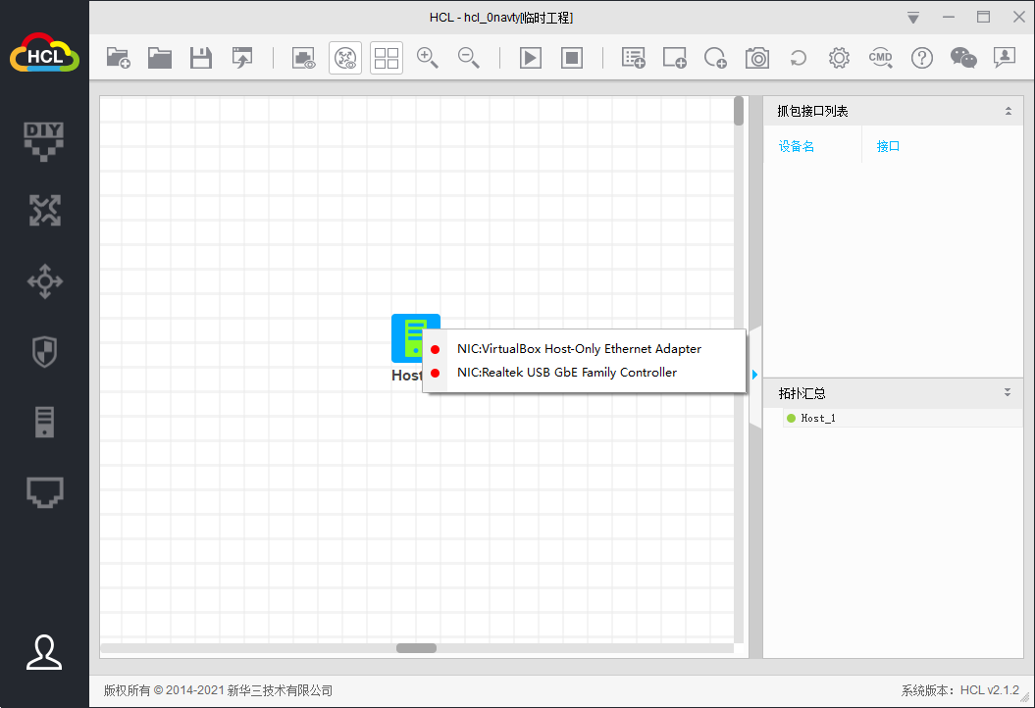1035x708 pixels.
Task: Open help with question mark icon
Action: (x=921, y=58)
